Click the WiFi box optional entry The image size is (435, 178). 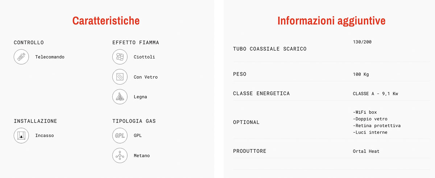(x=365, y=112)
